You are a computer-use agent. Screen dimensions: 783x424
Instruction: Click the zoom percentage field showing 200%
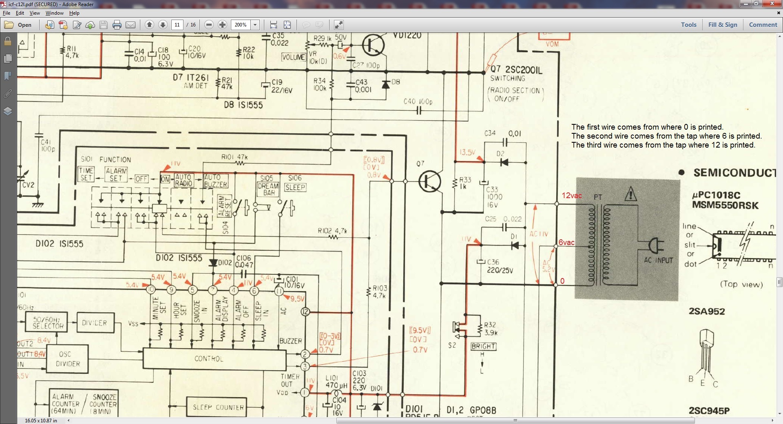tap(241, 25)
